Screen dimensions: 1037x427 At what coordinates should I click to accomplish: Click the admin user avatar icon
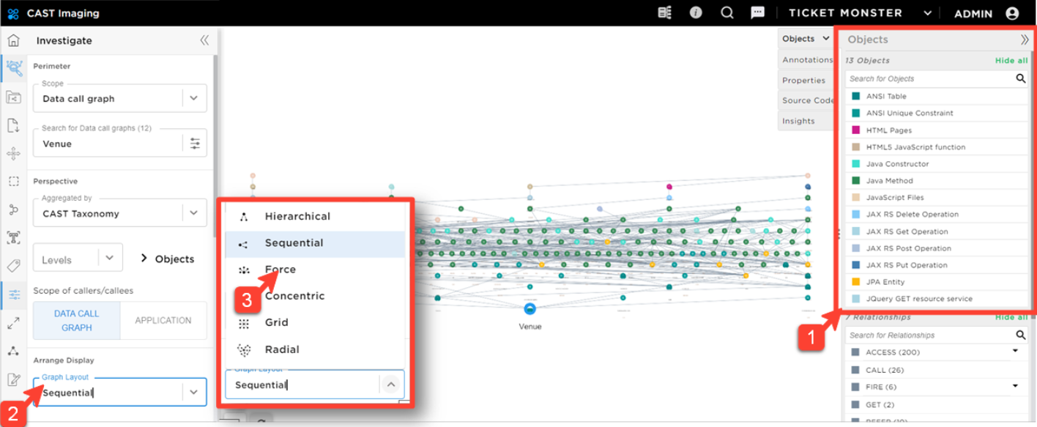point(1013,13)
